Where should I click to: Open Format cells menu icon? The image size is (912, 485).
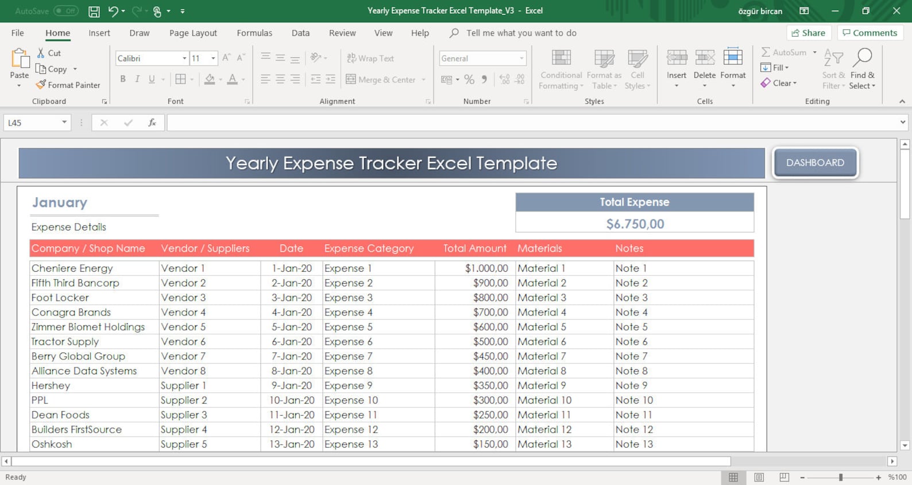(x=733, y=58)
